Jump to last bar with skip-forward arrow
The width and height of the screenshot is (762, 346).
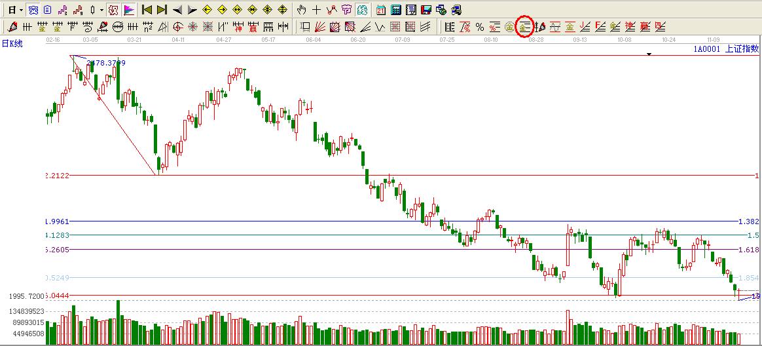162,10
